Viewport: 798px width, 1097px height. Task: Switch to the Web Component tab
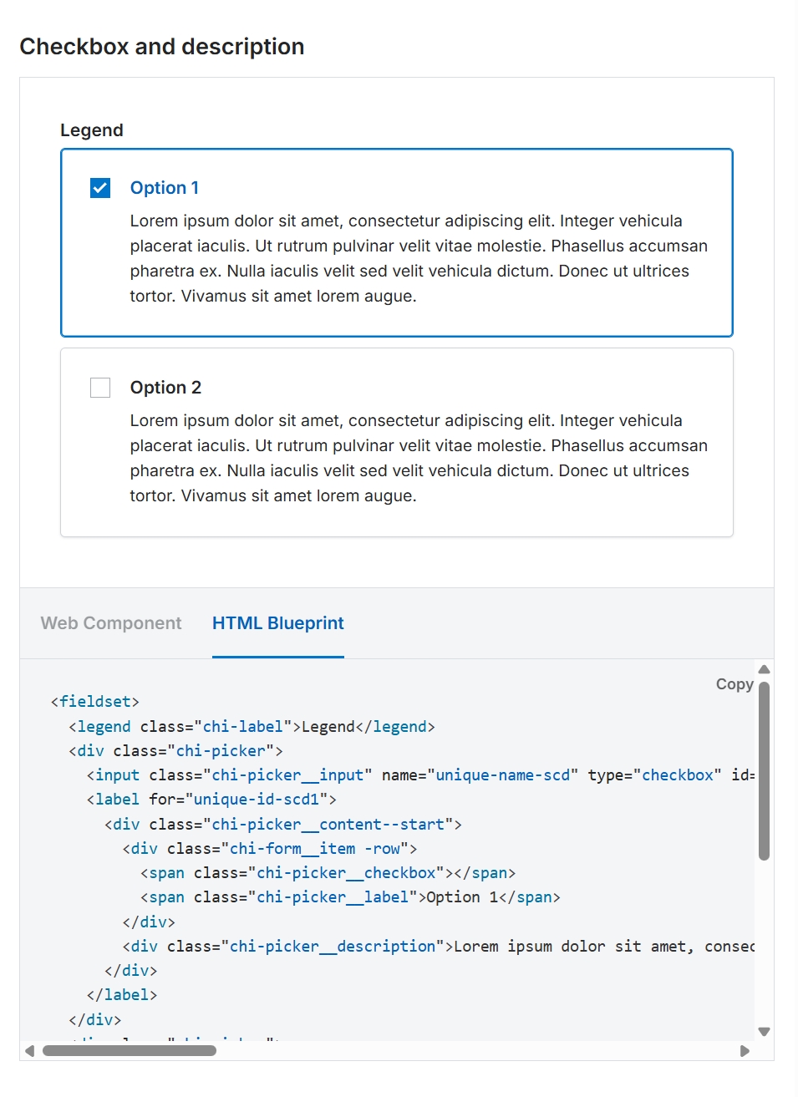tap(111, 623)
